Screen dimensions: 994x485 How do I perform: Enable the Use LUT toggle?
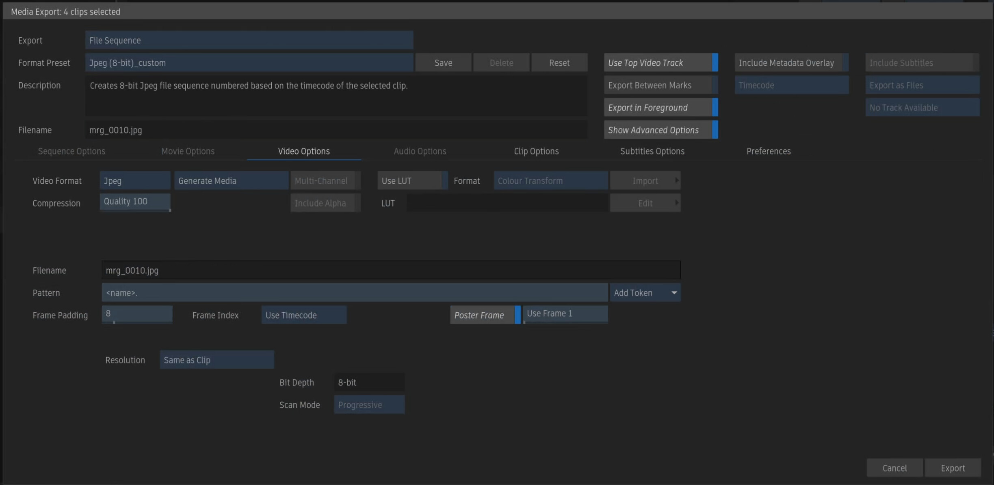(x=412, y=181)
